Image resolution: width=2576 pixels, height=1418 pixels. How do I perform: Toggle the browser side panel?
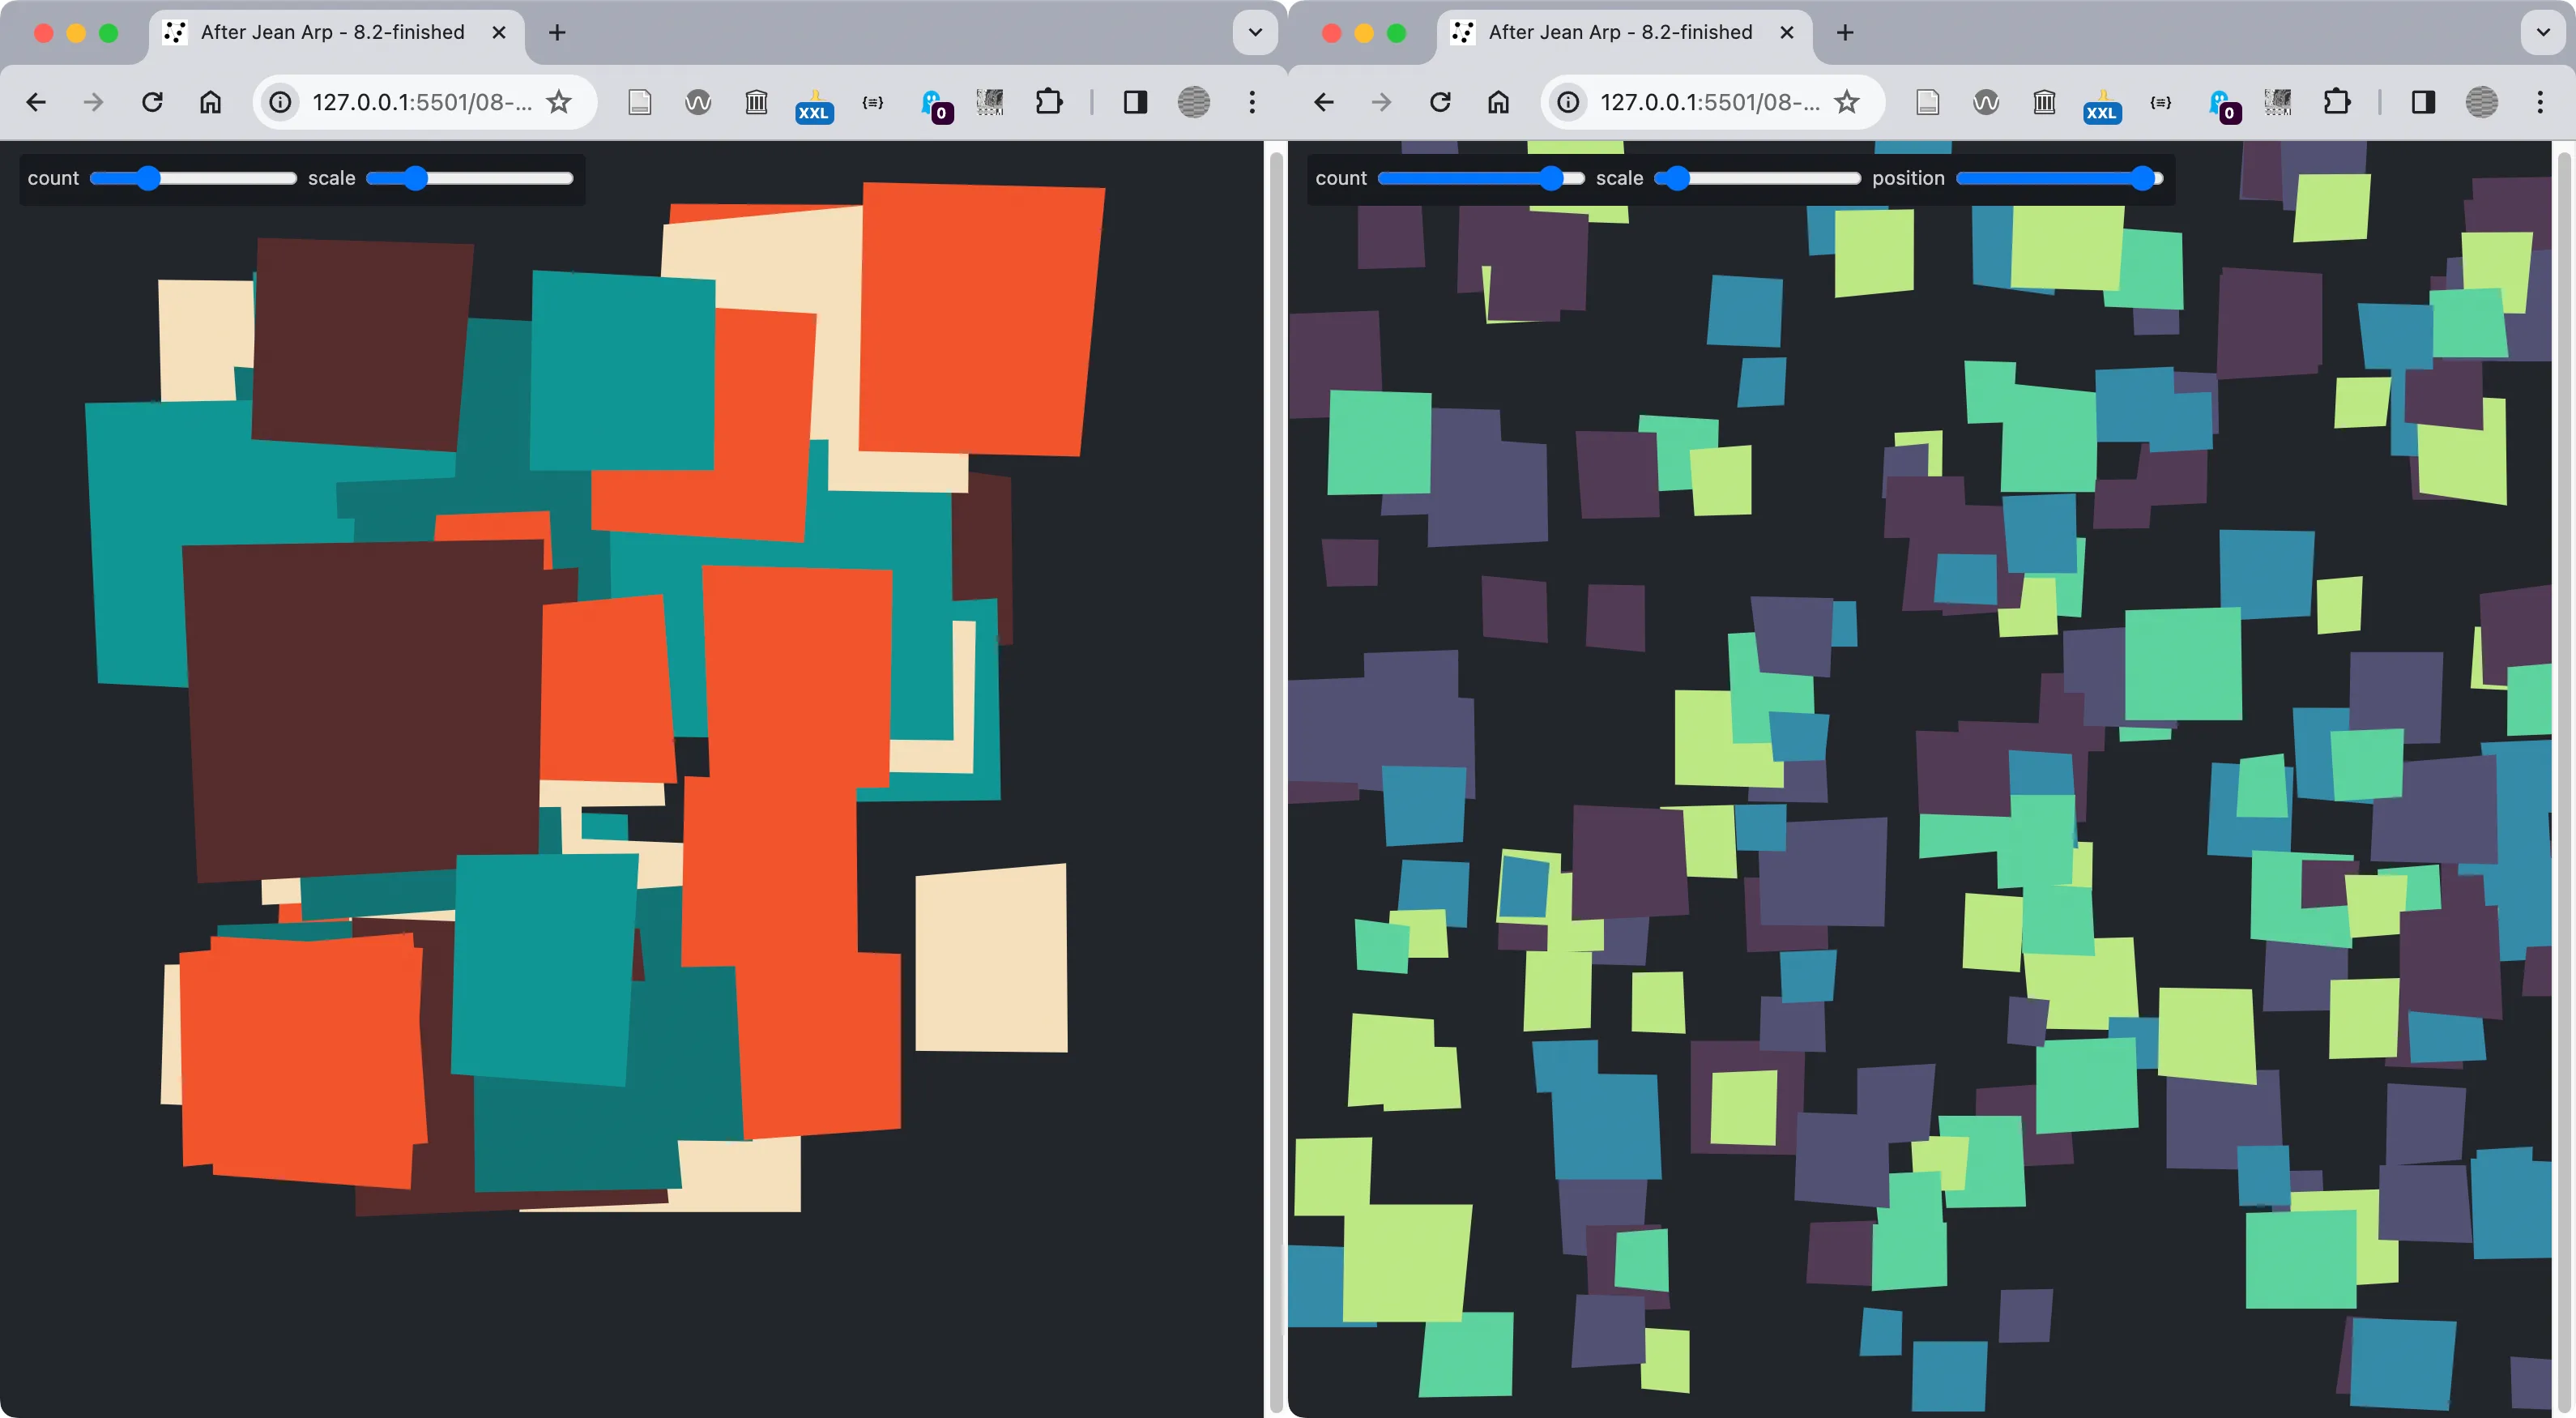(1134, 102)
